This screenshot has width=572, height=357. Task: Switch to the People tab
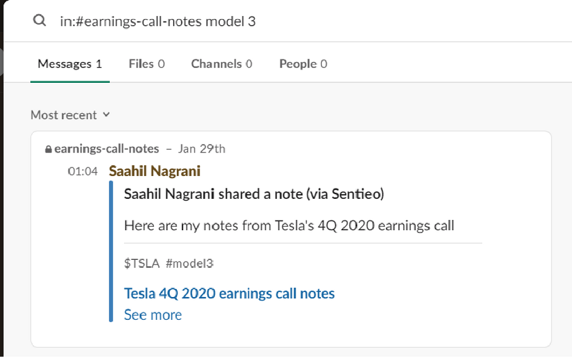click(303, 64)
